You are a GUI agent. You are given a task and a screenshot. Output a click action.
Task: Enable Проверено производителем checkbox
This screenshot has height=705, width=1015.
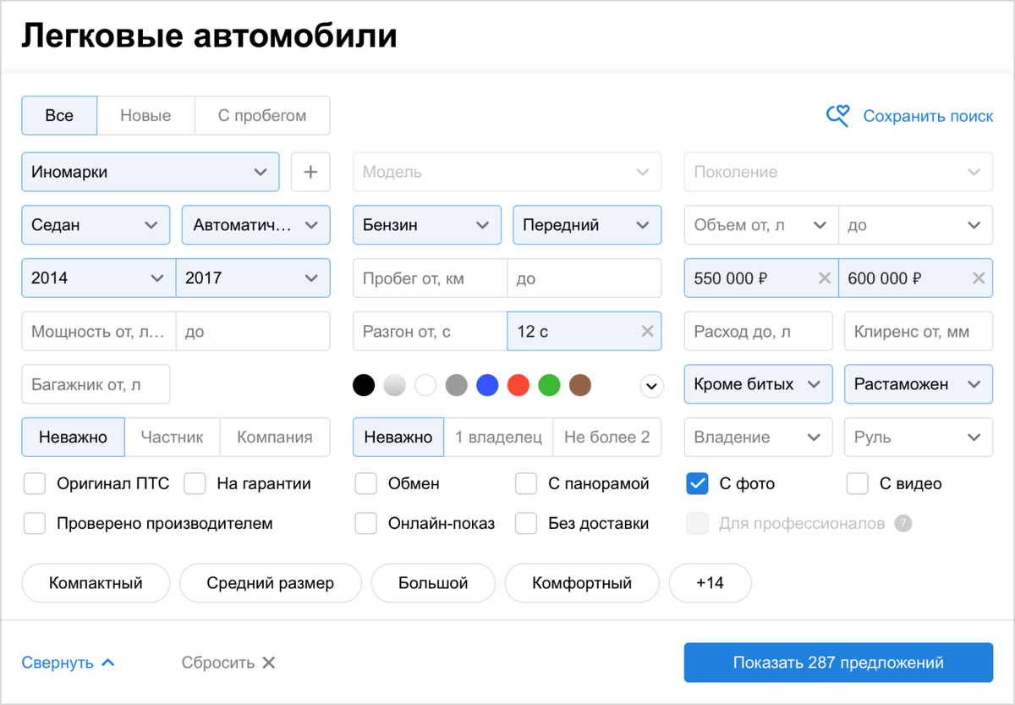tap(35, 523)
